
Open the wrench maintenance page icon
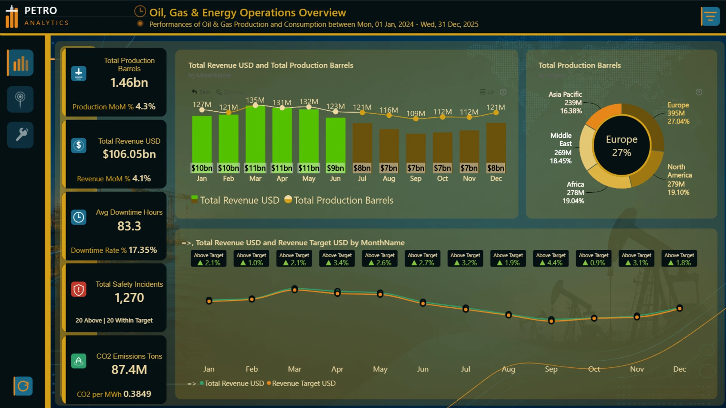pyautogui.click(x=20, y=134)
